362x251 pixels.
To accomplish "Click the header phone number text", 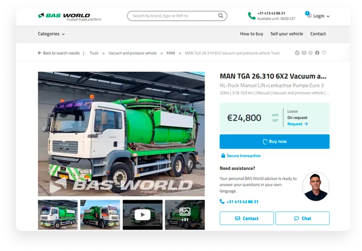I will coord(271,13).
